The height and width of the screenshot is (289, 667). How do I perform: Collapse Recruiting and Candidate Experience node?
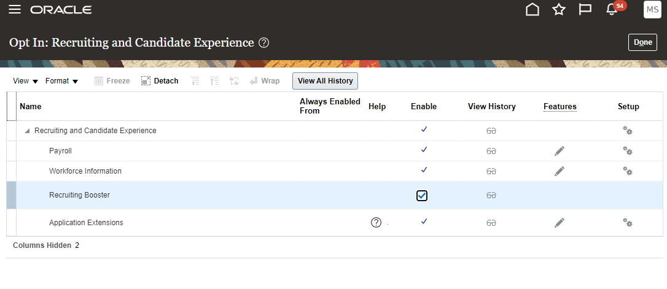coord(27,131)
